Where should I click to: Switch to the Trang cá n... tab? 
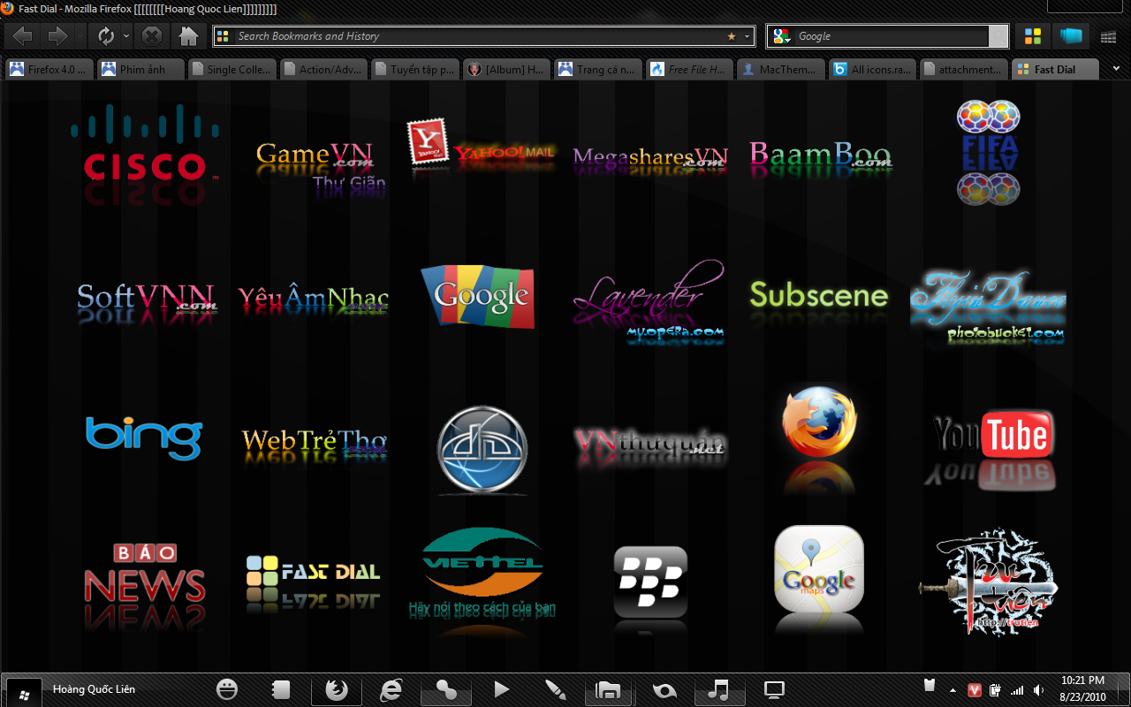597,69
